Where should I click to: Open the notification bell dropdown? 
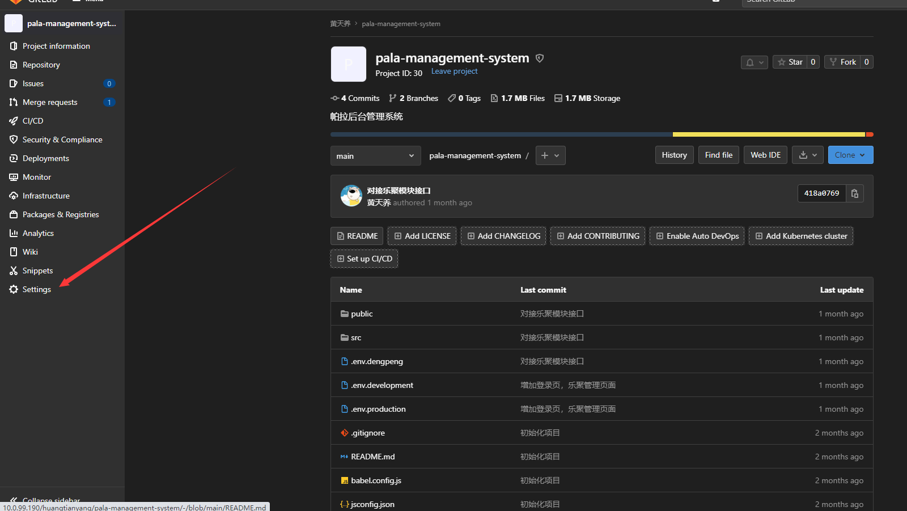click(755, 62)
